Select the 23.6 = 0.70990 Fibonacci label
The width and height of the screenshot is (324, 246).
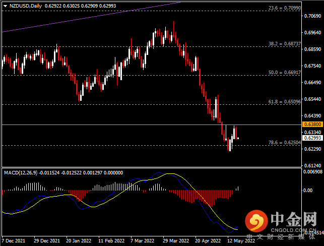(285, 9)
